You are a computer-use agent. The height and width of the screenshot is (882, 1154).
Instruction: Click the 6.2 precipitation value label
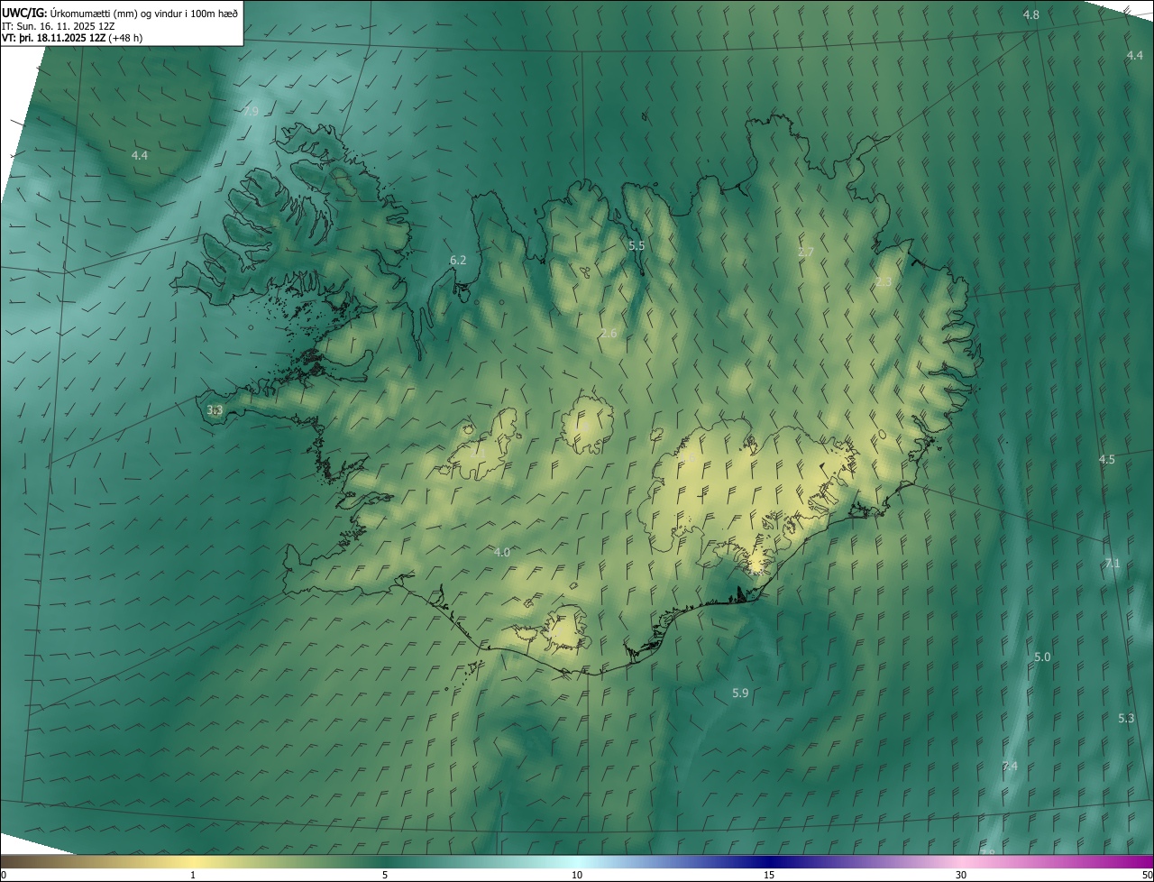point(458,260)
